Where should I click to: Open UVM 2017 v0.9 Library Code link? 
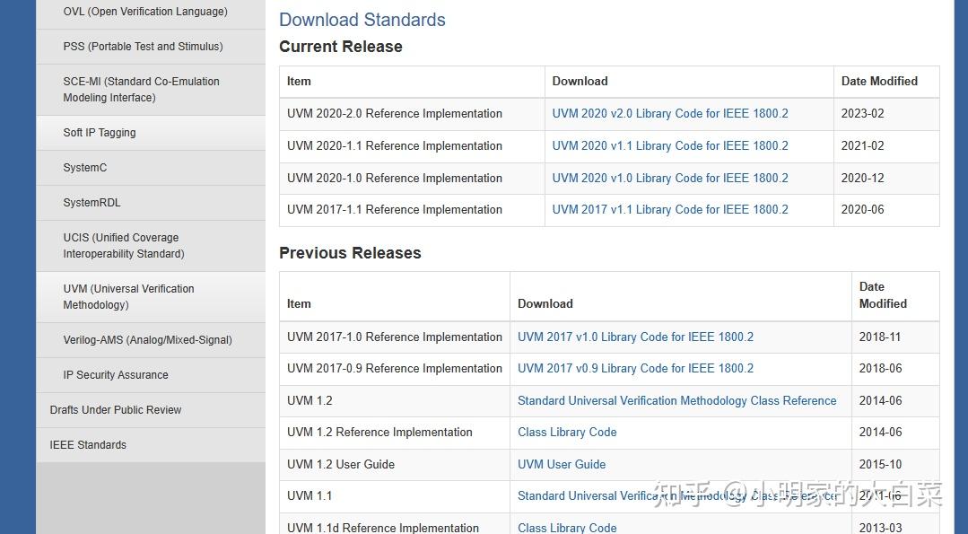point(635,369)
